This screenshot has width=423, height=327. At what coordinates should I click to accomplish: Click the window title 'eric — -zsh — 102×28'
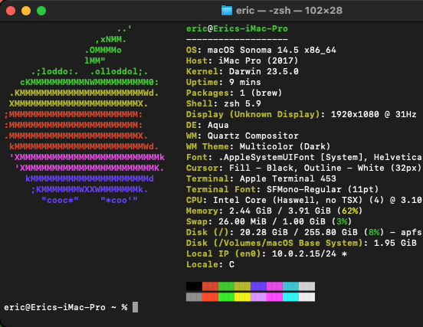tap(289, 11)
